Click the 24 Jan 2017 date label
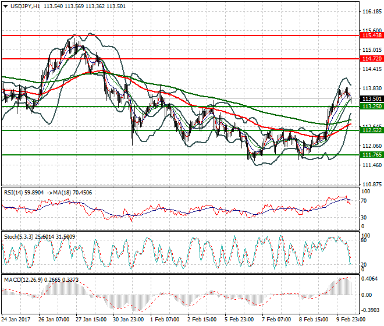Viewport: 384px width, 326px height. coord(16,320)
